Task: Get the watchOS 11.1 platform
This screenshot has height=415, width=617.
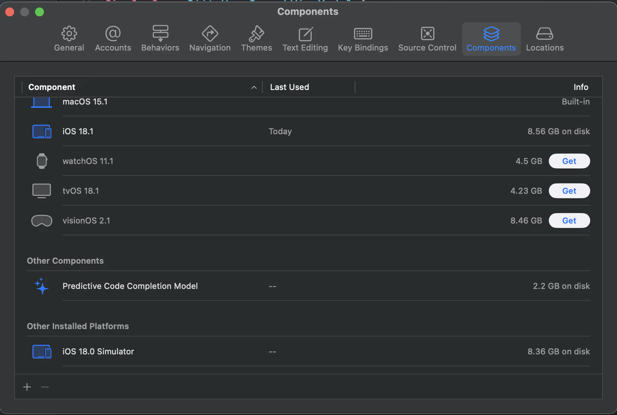Action: click(x=569, y=161)
